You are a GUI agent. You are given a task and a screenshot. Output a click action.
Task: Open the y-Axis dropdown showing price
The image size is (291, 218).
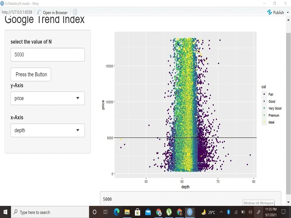point(47,98)
